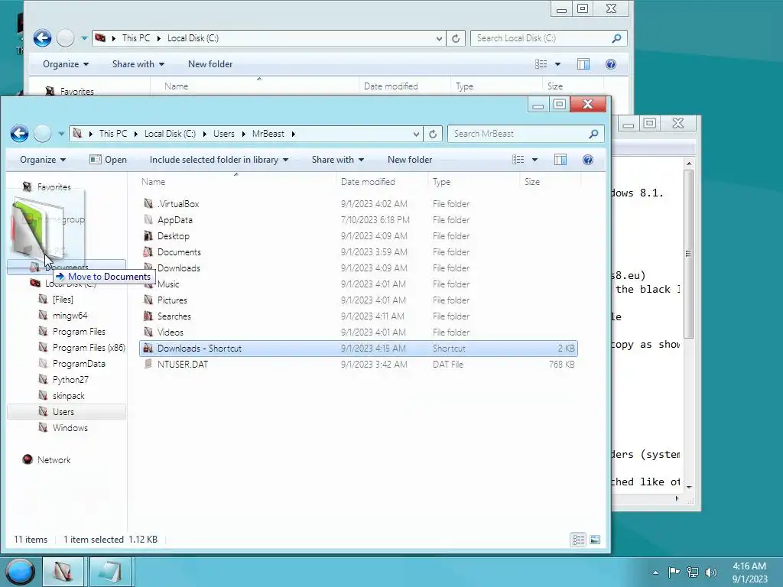Click the Back arrow in the MrBeast window

[x=19, y=134]
